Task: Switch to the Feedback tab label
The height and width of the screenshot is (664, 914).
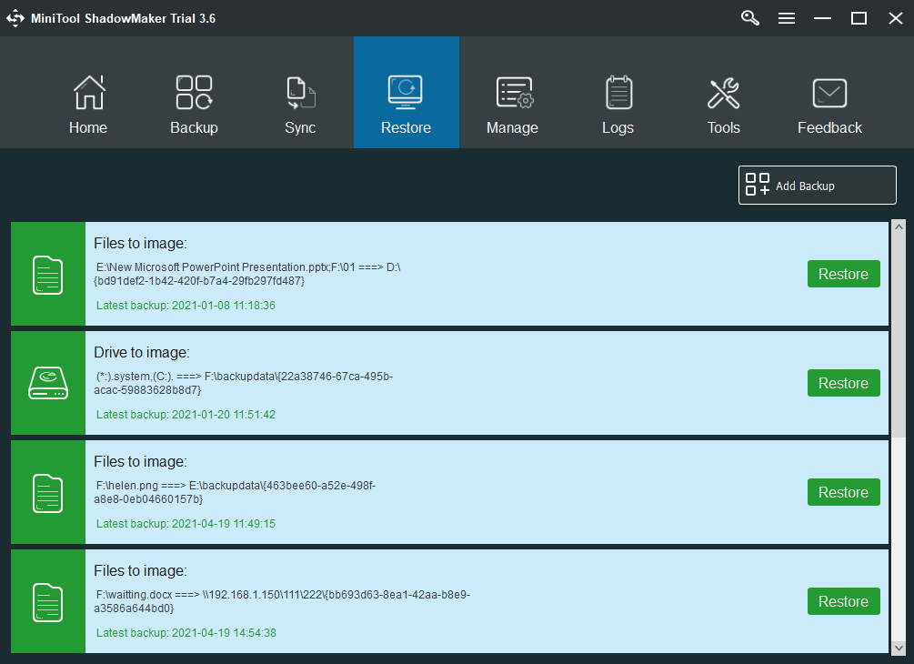Action: point(829,127)
